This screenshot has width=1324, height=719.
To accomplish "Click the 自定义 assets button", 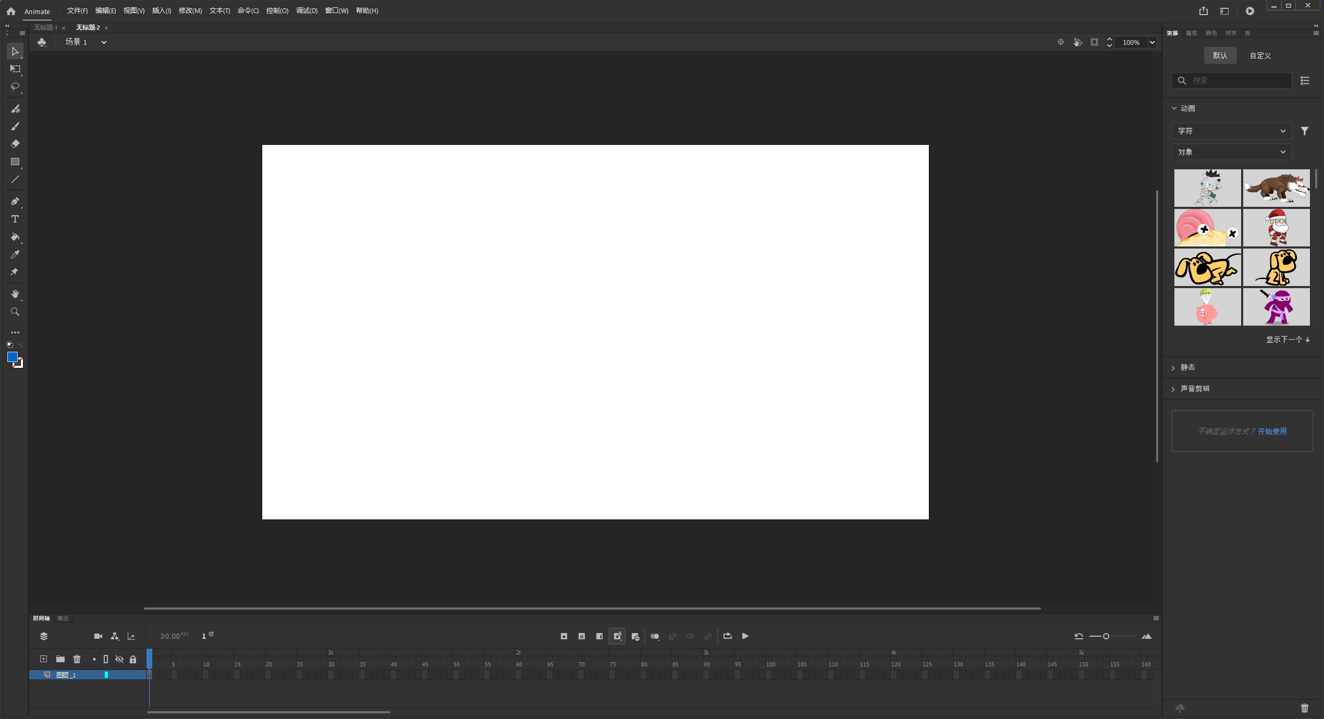I will click(x=1260, y=56).
